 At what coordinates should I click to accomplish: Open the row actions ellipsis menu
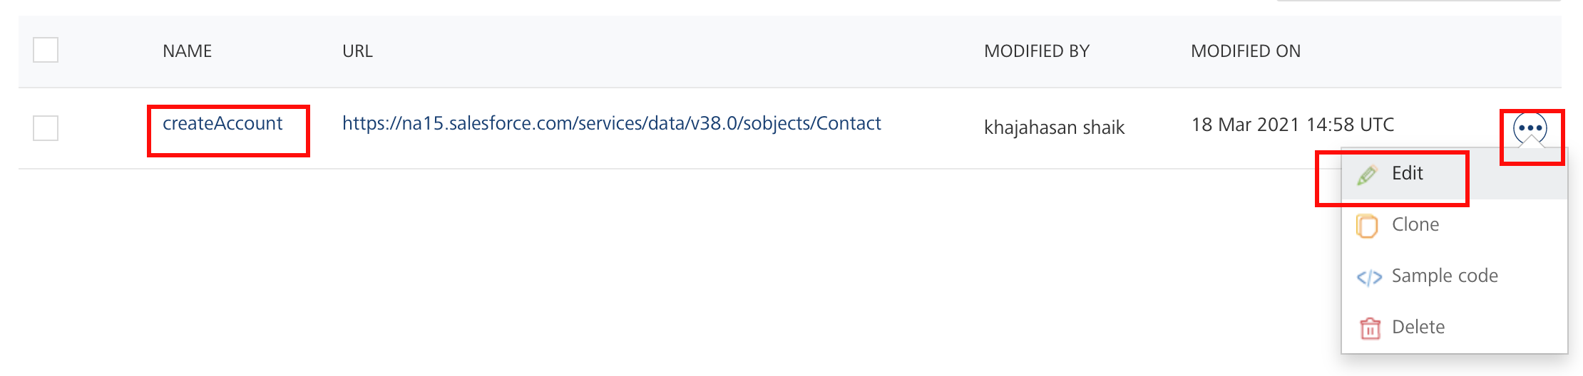point(1530,129)
